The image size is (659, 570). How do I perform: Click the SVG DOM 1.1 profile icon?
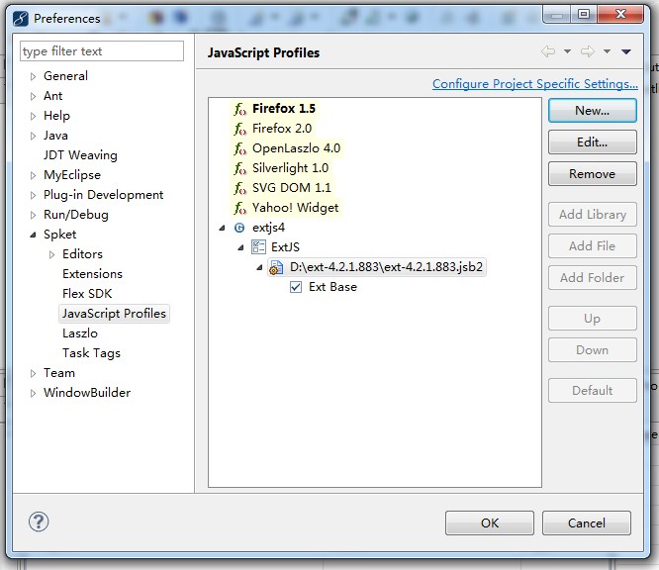coord(240,188)
